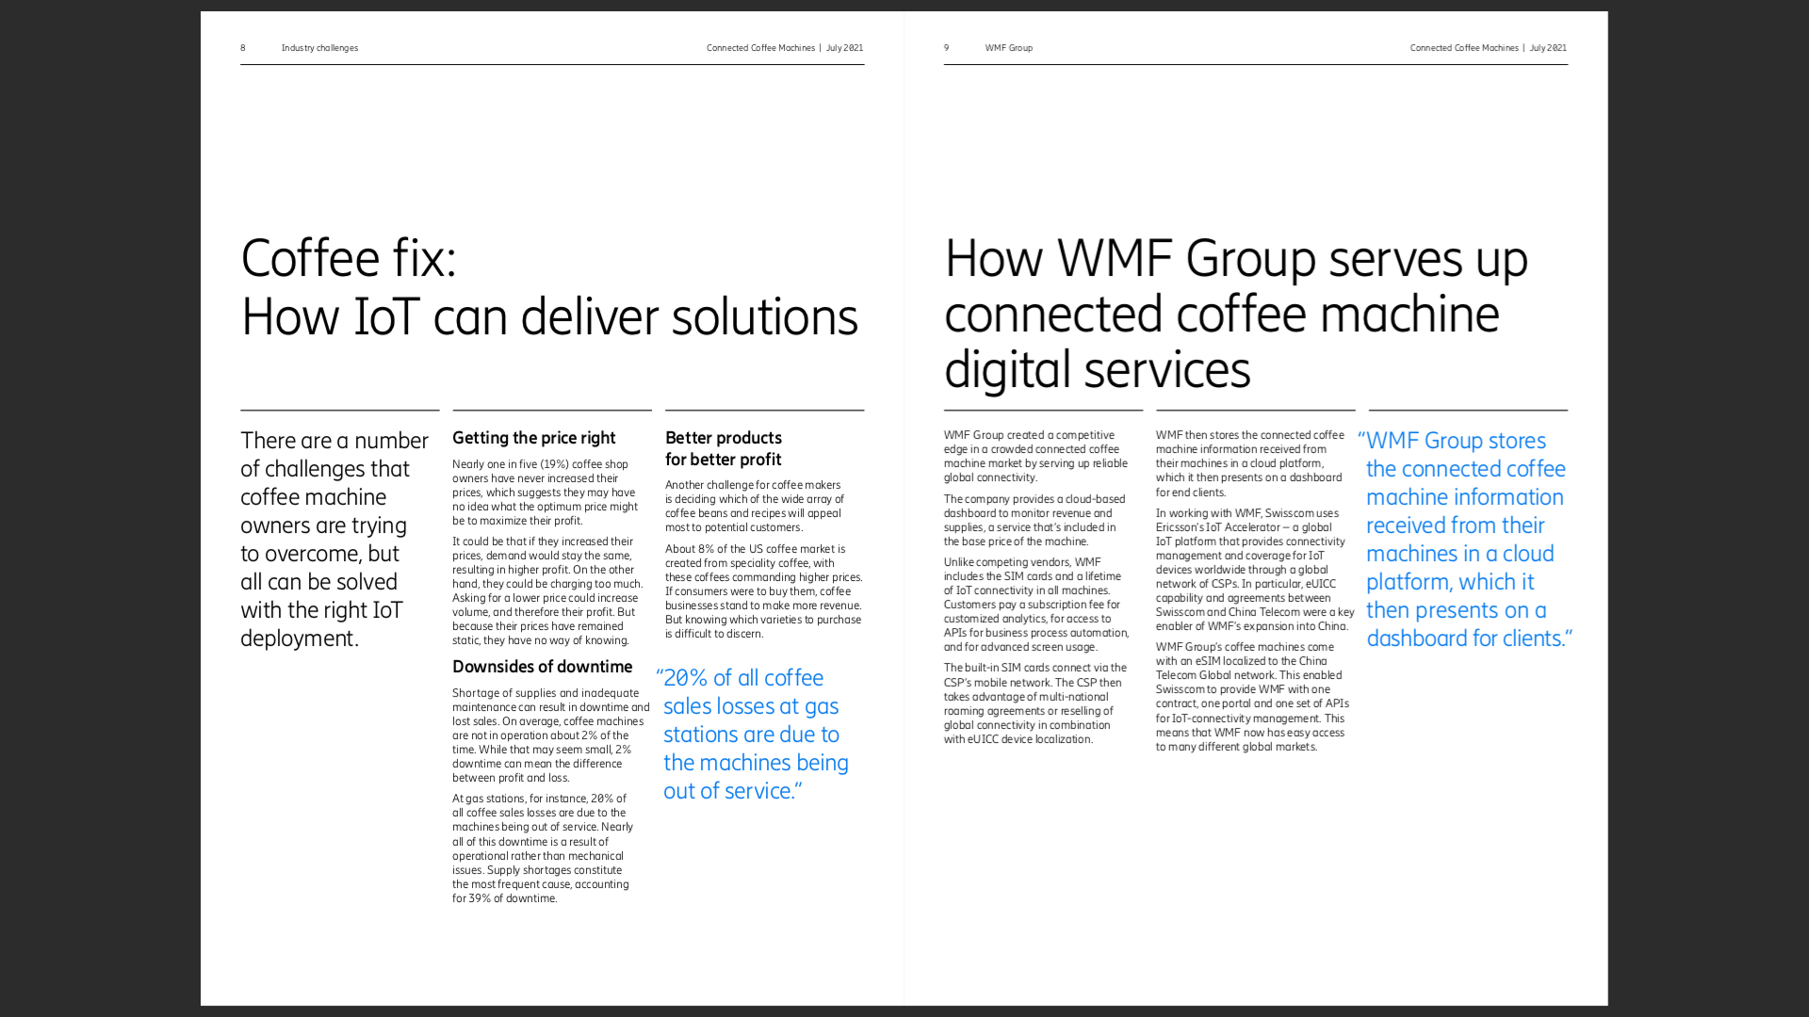Click paragraph starting 'Nearly one in five (19%)'
The height and width of the screenshot is (1017, 1809).
coord(546,492)
